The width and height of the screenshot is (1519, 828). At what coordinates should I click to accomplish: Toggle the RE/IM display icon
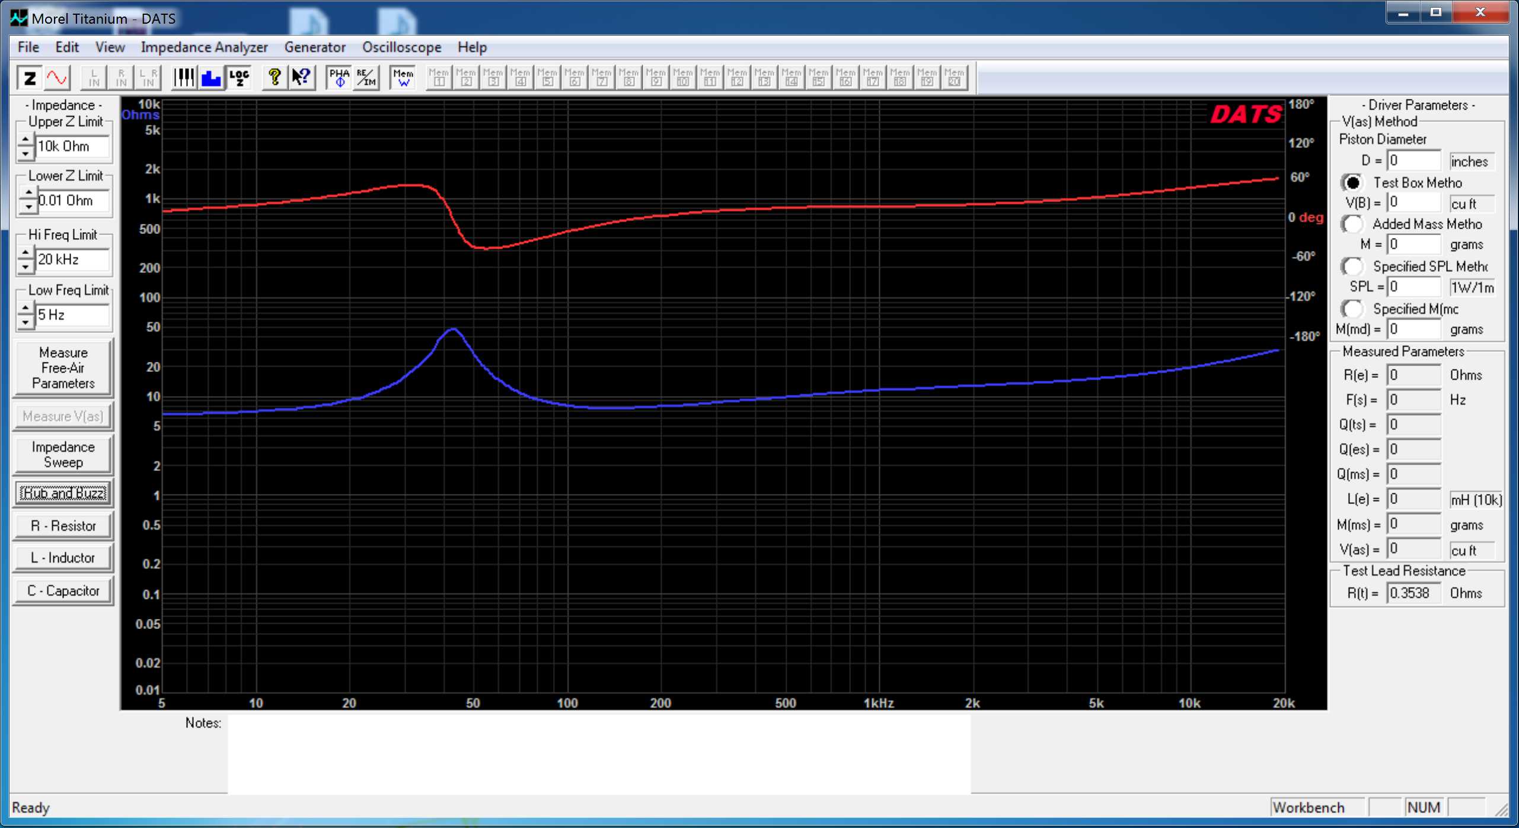366,78
